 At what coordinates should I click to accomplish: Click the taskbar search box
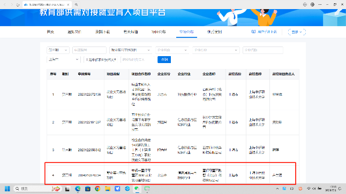[x=37, y=189]
